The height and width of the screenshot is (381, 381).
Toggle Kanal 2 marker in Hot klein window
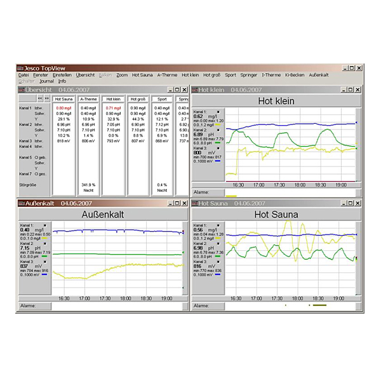coord(218,130)
